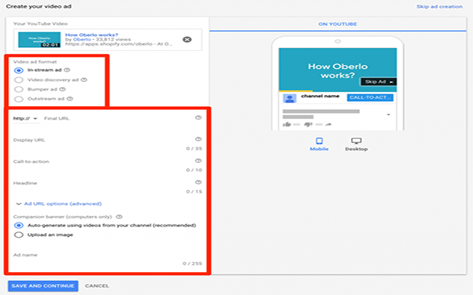
Task: Click the CANCEL button
Action: pos(97,285)
